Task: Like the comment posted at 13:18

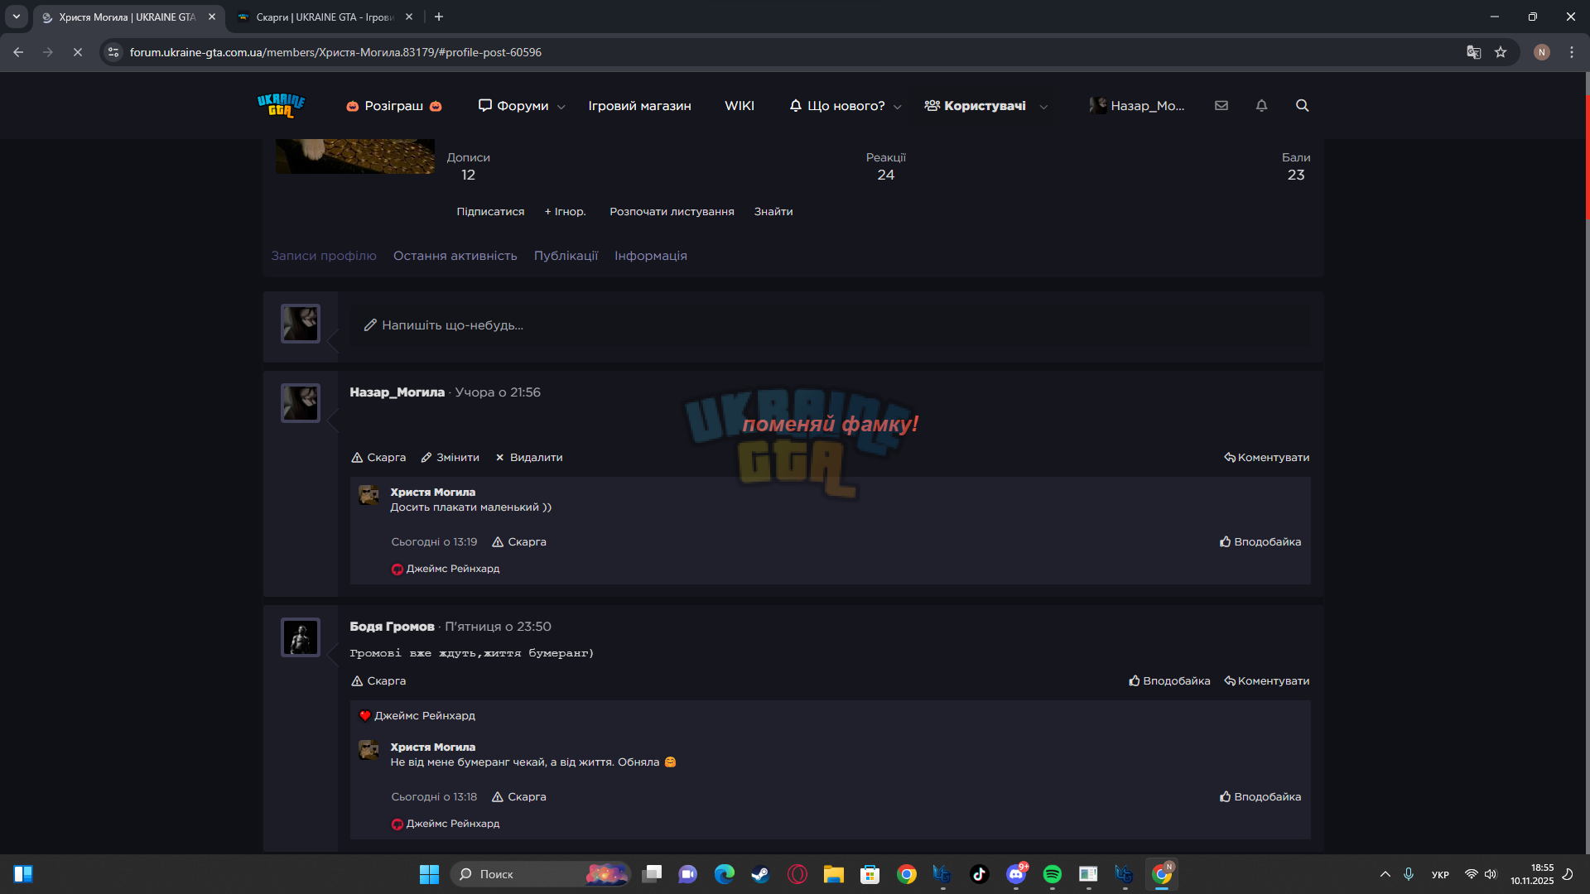Action: point(1260,797)
